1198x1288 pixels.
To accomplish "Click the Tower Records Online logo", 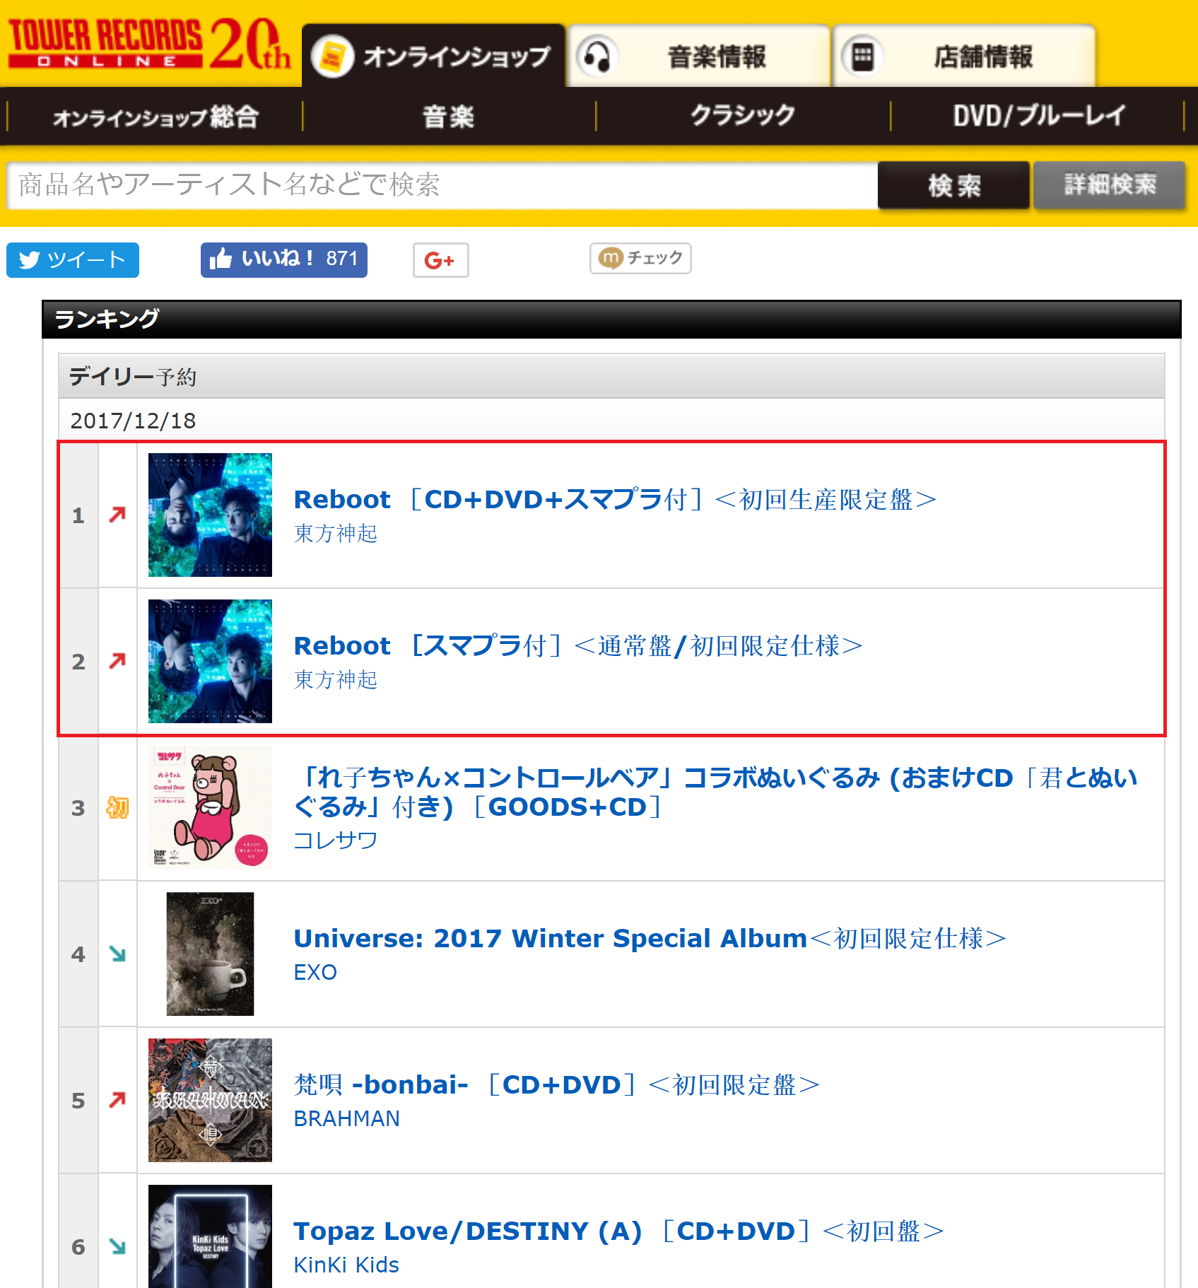I will [149, 44].
